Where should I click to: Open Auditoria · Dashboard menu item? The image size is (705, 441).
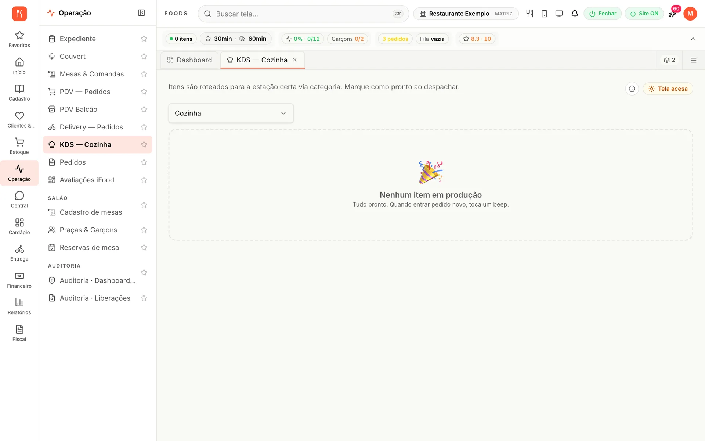point(98,280)
